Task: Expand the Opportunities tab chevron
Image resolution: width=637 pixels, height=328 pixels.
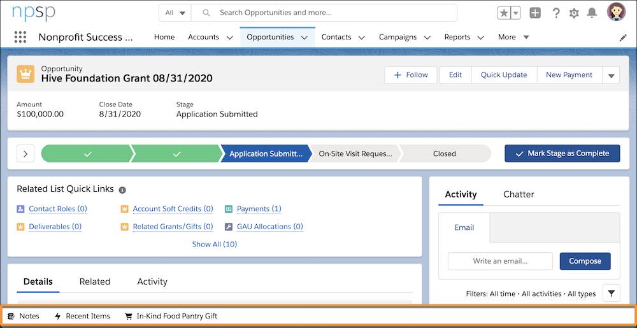Action: pyautogui.click(x=304, y=38)
